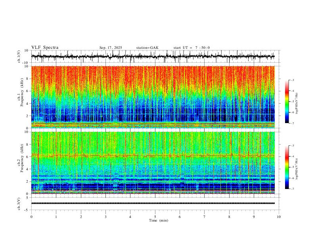314x243 pixels.
Task: Click the flat ch.3 voltage trace
Action: coord(153,203)
